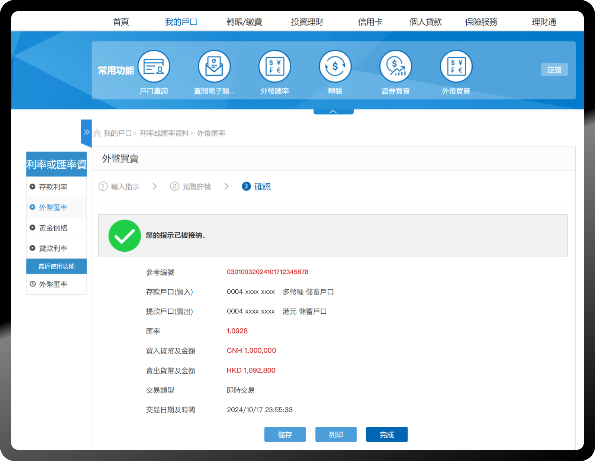This screenshot has width=595, height=461.
Task: Click the home icon in breadcrumb
Action: click(x=97, y=133)
